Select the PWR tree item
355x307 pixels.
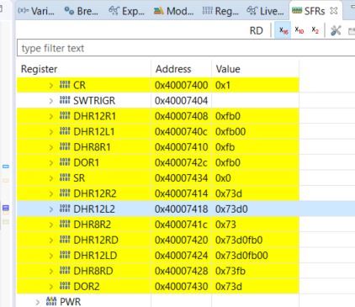tap(71, 302)
